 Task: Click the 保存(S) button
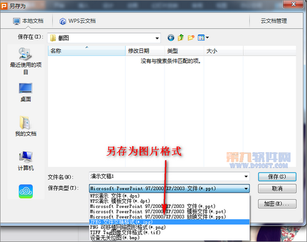[x=277, y=177]
